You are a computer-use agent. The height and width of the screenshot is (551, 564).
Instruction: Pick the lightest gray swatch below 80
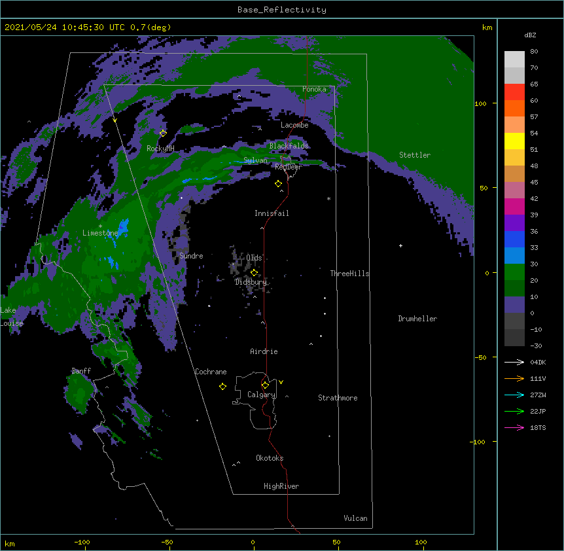pyautogui.click(x=514, y=60)
